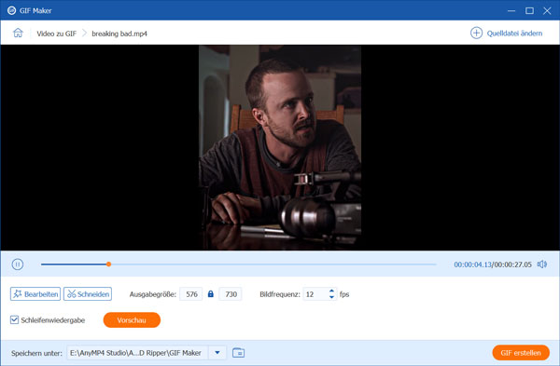Uncheck the Schleifenwiedergabe checkbox
The width and height of the screenshot is (560, 366).
click(x=14, y=319)
